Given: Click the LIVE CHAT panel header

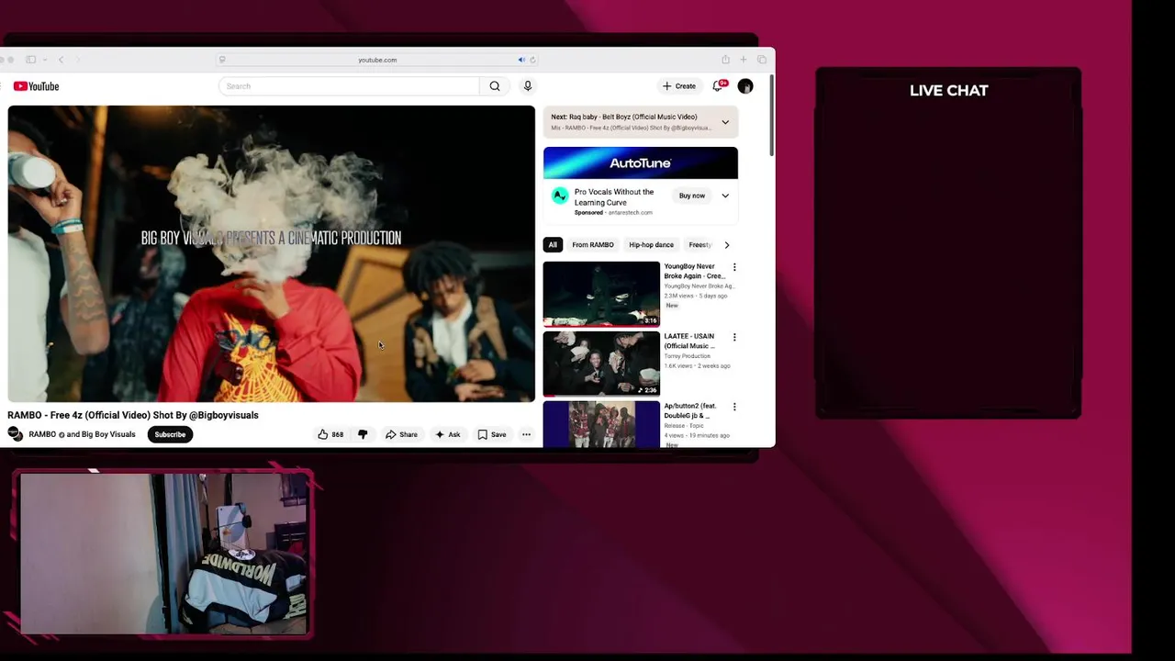Looking at the screenshot, I should [x=948, y=90].
